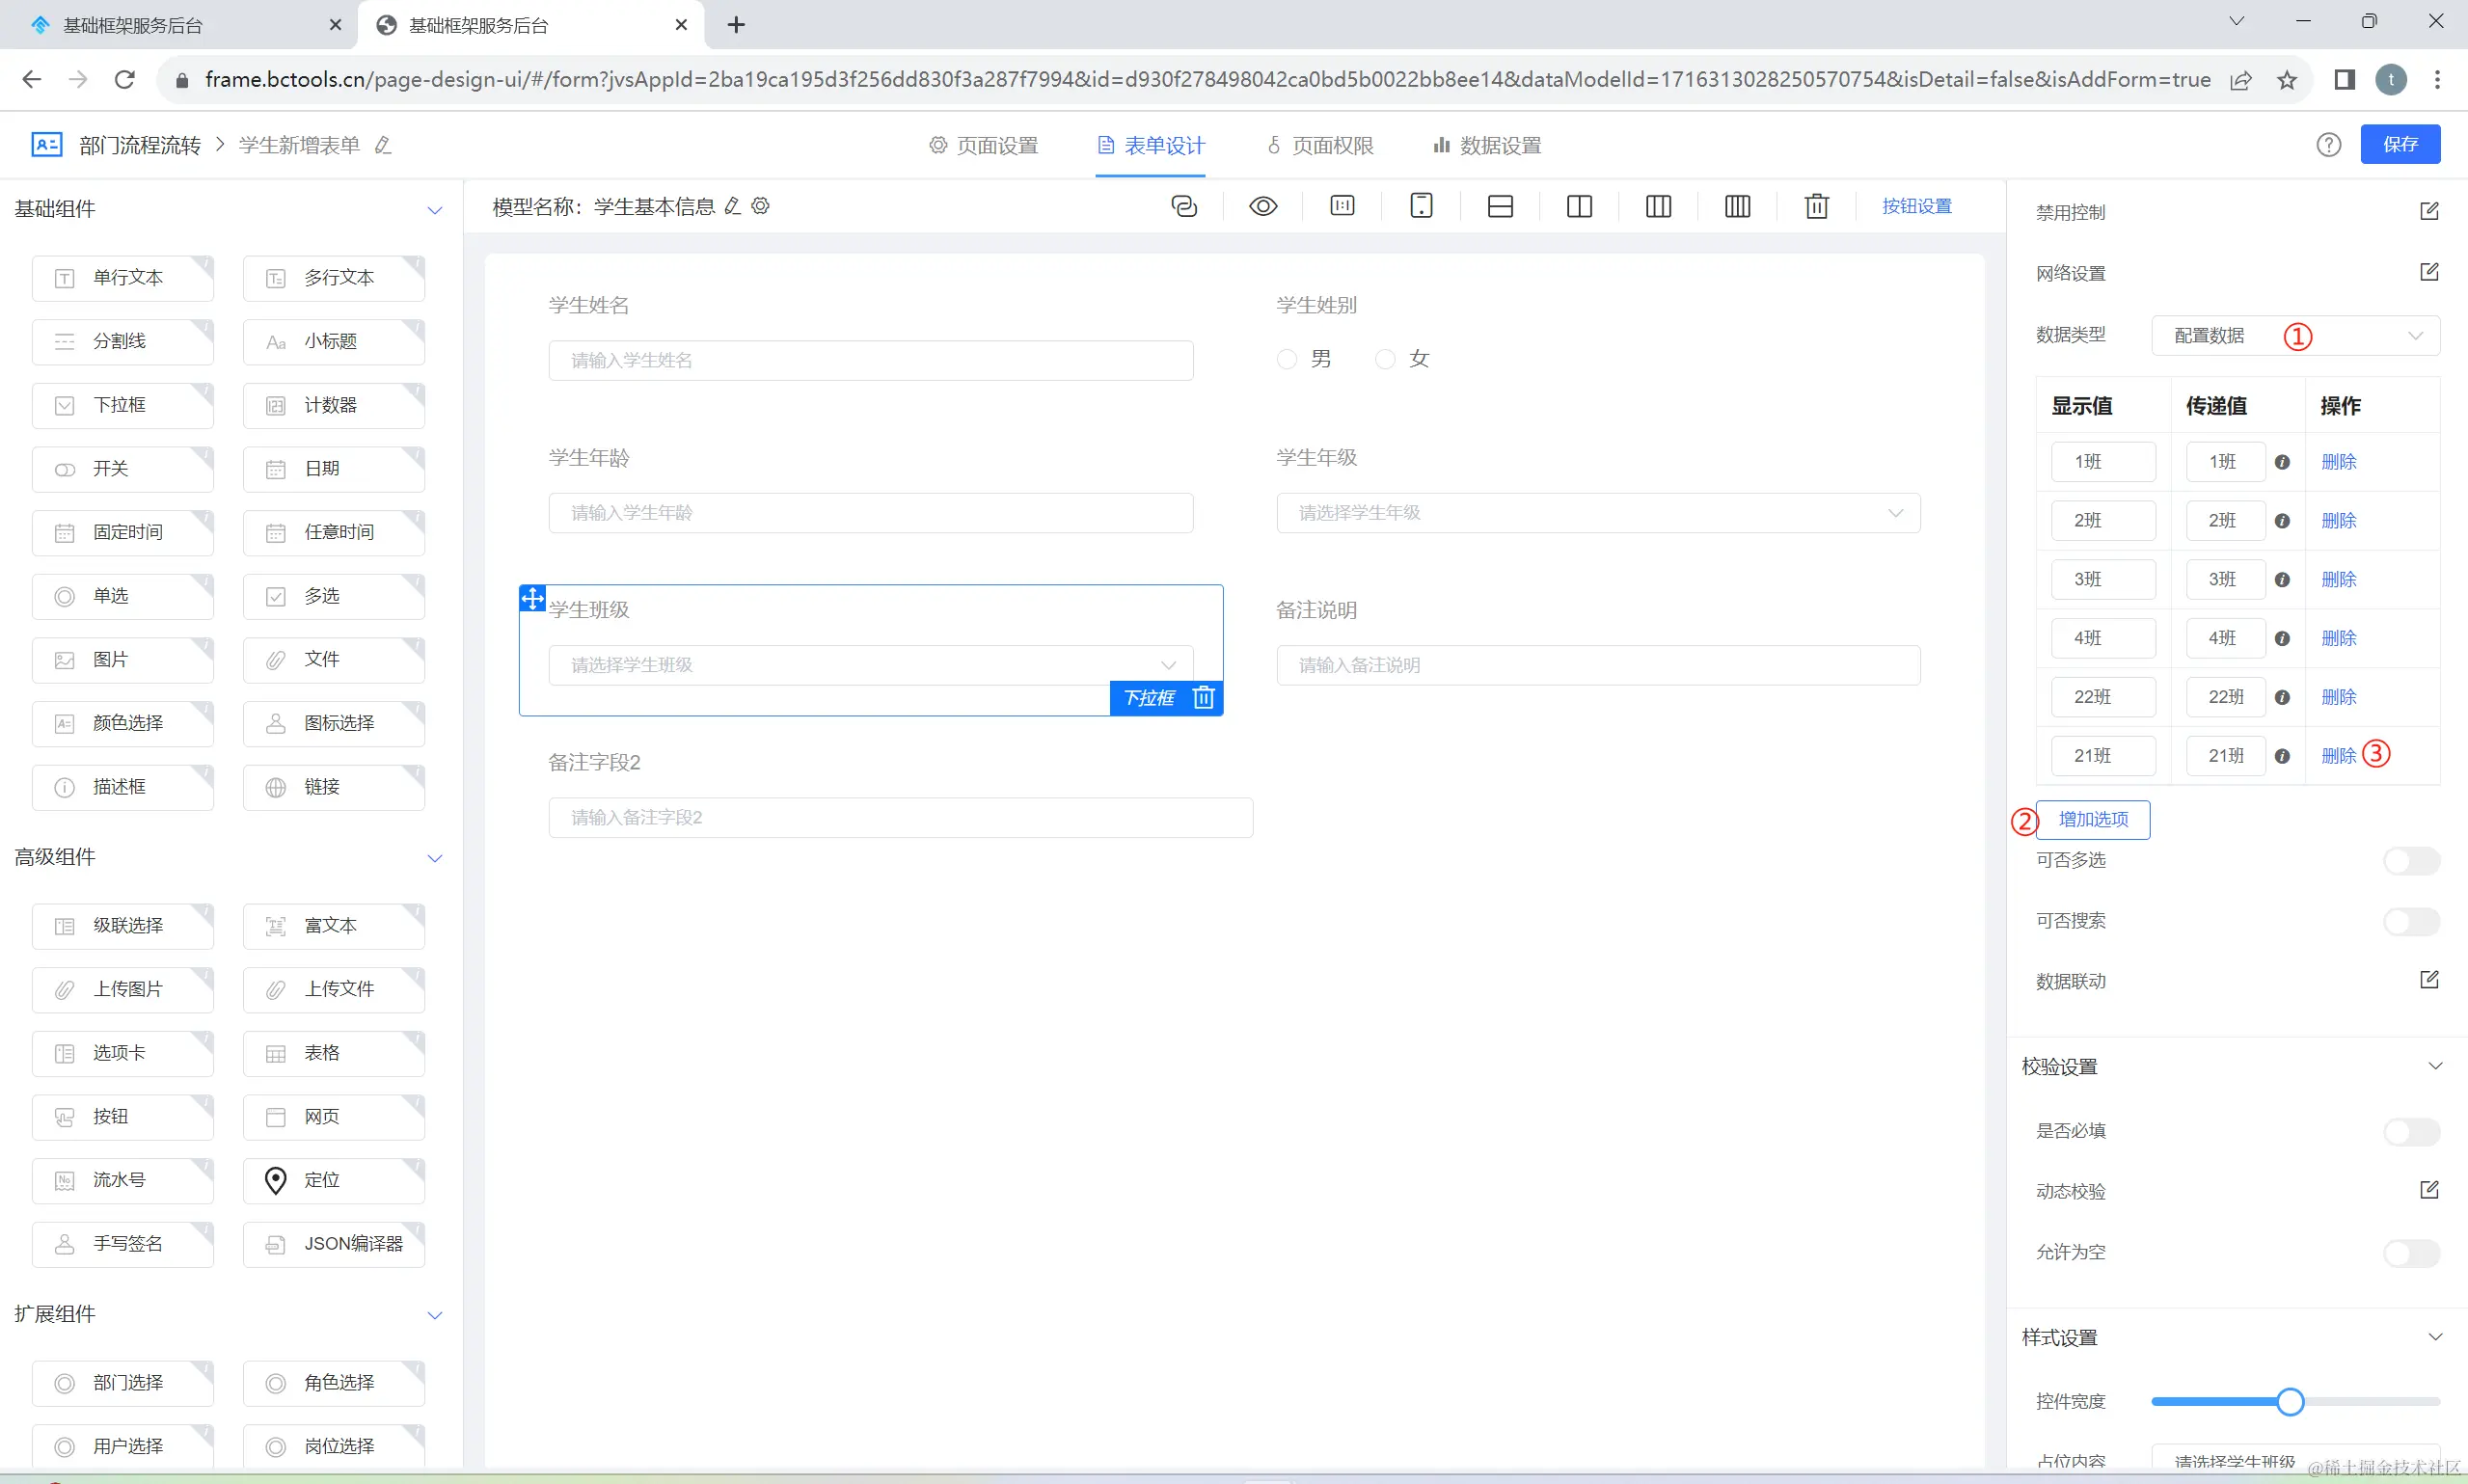Click the 控件宽度 slider handle
The image size is (2468, 1484).
pyautogui.click(x=2290, y=1401)
